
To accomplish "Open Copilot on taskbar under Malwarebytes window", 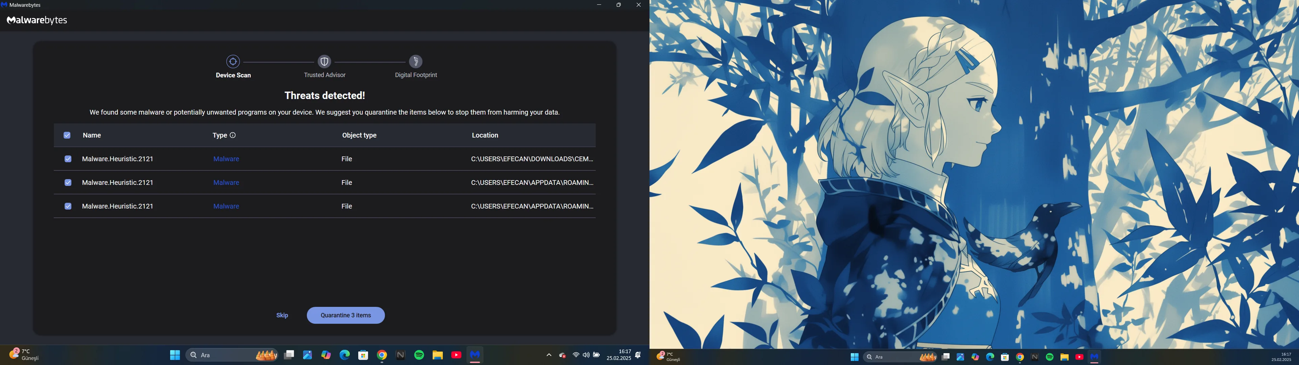I will [326, 356].
